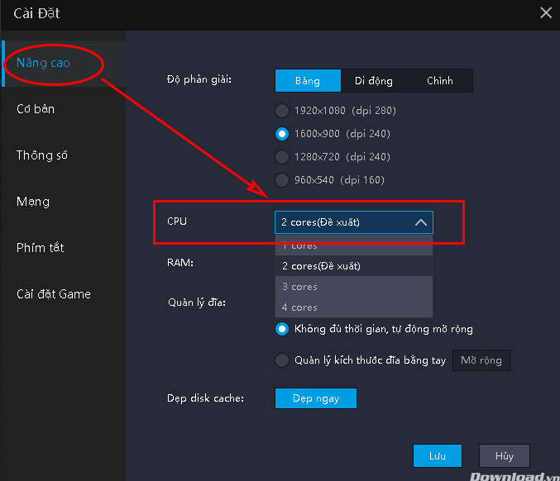Screen dimensions: 560x481
Task: Open the Cài đặt Game section
Action: (54, 294)
